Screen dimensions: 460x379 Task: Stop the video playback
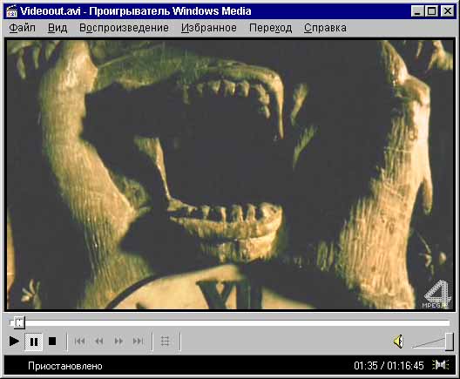52,342
